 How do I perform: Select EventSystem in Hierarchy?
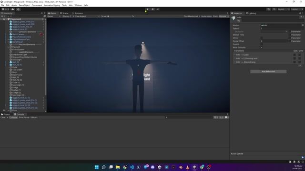(18, 49)
